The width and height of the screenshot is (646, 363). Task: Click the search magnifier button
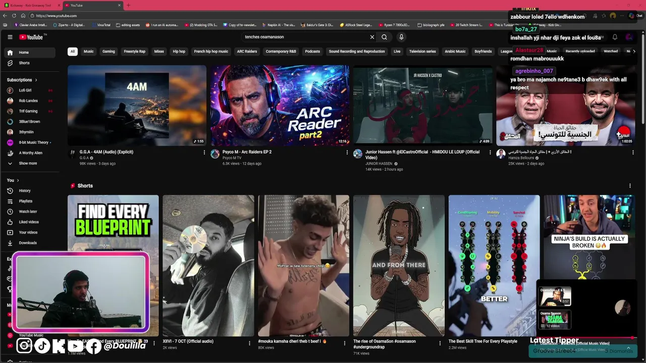384,37
